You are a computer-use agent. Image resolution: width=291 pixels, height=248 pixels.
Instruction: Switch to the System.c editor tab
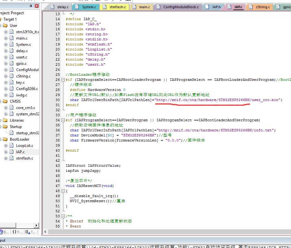tap(86, 7)
